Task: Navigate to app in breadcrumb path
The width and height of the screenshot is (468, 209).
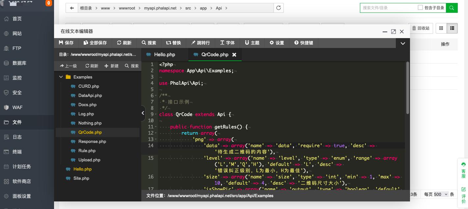Action: 203,8
